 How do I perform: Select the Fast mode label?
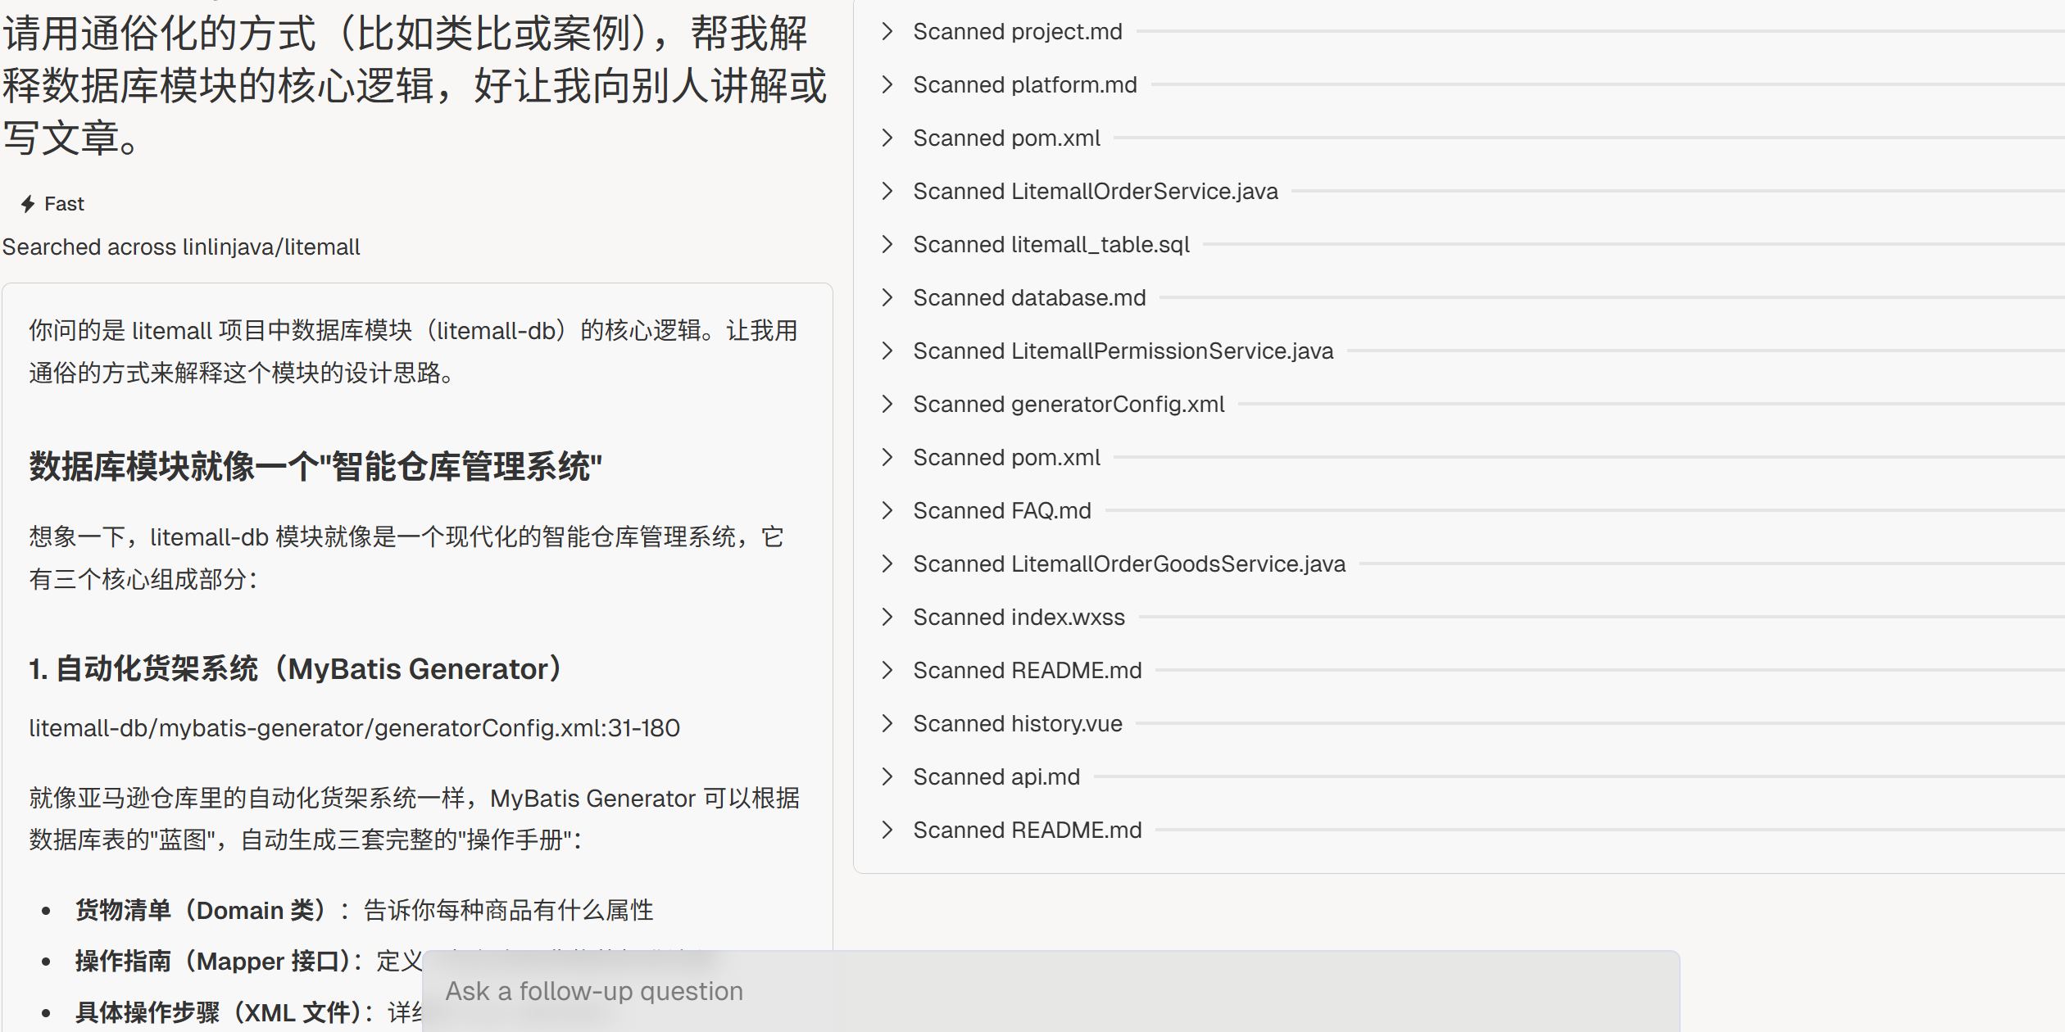click(64, 204)
